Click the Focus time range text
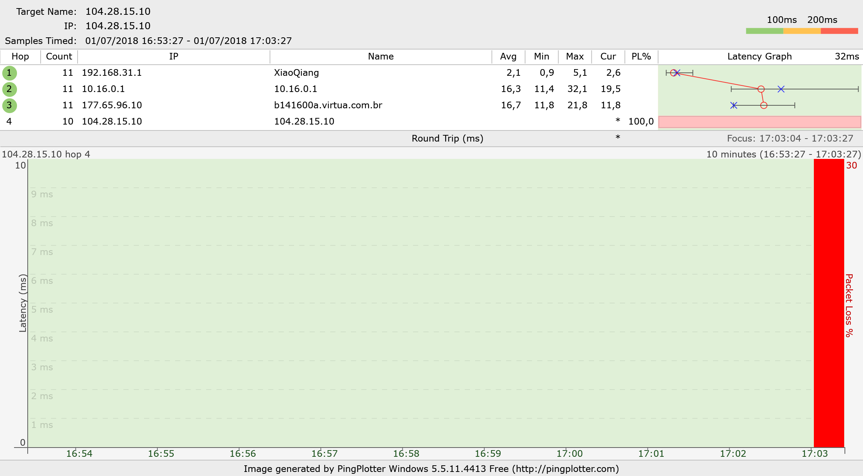 [790, 139]
